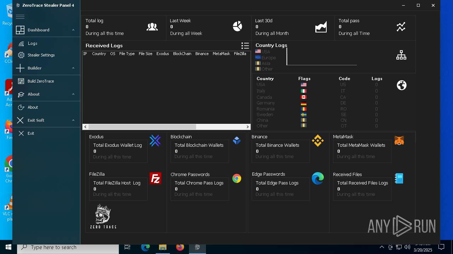Click the Germany row in country table
The image size is (453, 254).
pos(317,103)
